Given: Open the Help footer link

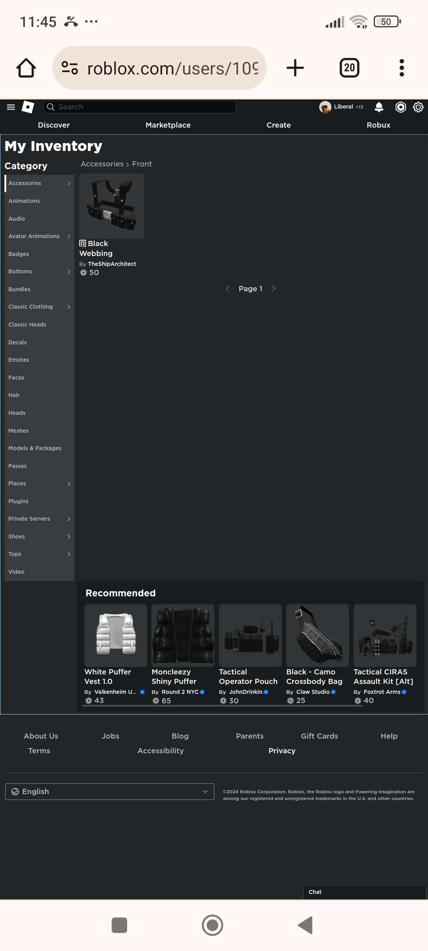Looking at the screenshot, I should [389, 736].
